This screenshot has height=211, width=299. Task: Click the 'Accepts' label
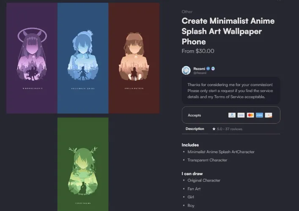tap(194, 115)
